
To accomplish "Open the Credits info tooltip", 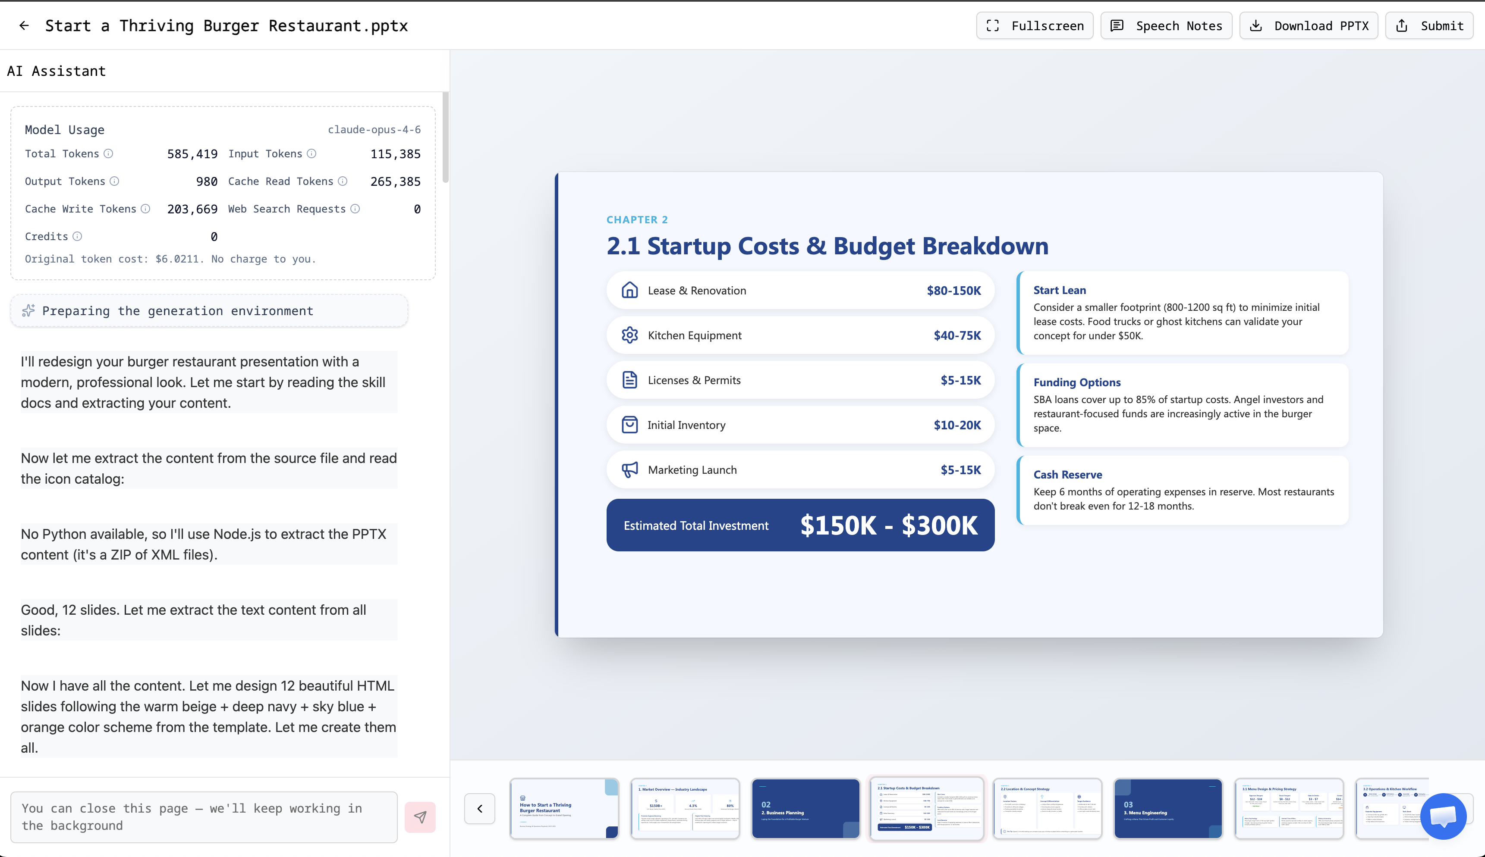I will tap(77, 236).
